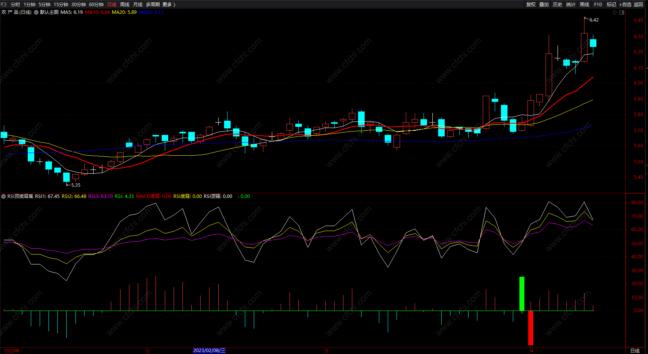This screenshot has height=354, width=648.
Task: Click the 复权 adjustment button
Action: coord(531,5)
